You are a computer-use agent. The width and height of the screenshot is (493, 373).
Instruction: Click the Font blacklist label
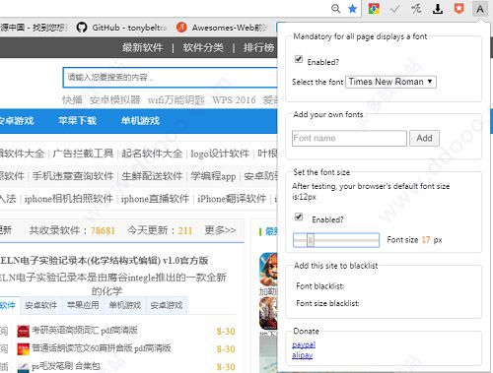click(x=320, y=286)
